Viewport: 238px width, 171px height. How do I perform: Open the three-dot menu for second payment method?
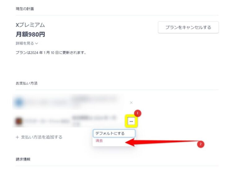tap(131, 121)
